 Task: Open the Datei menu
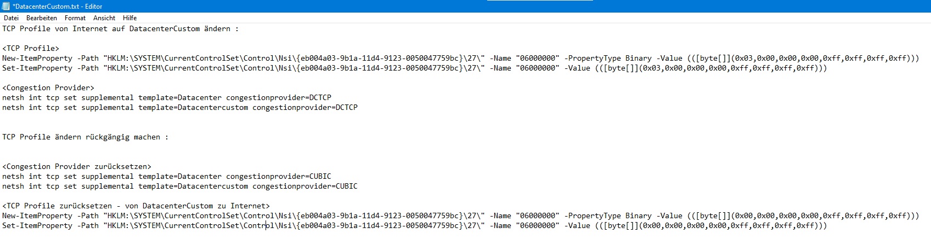[11, 18]
